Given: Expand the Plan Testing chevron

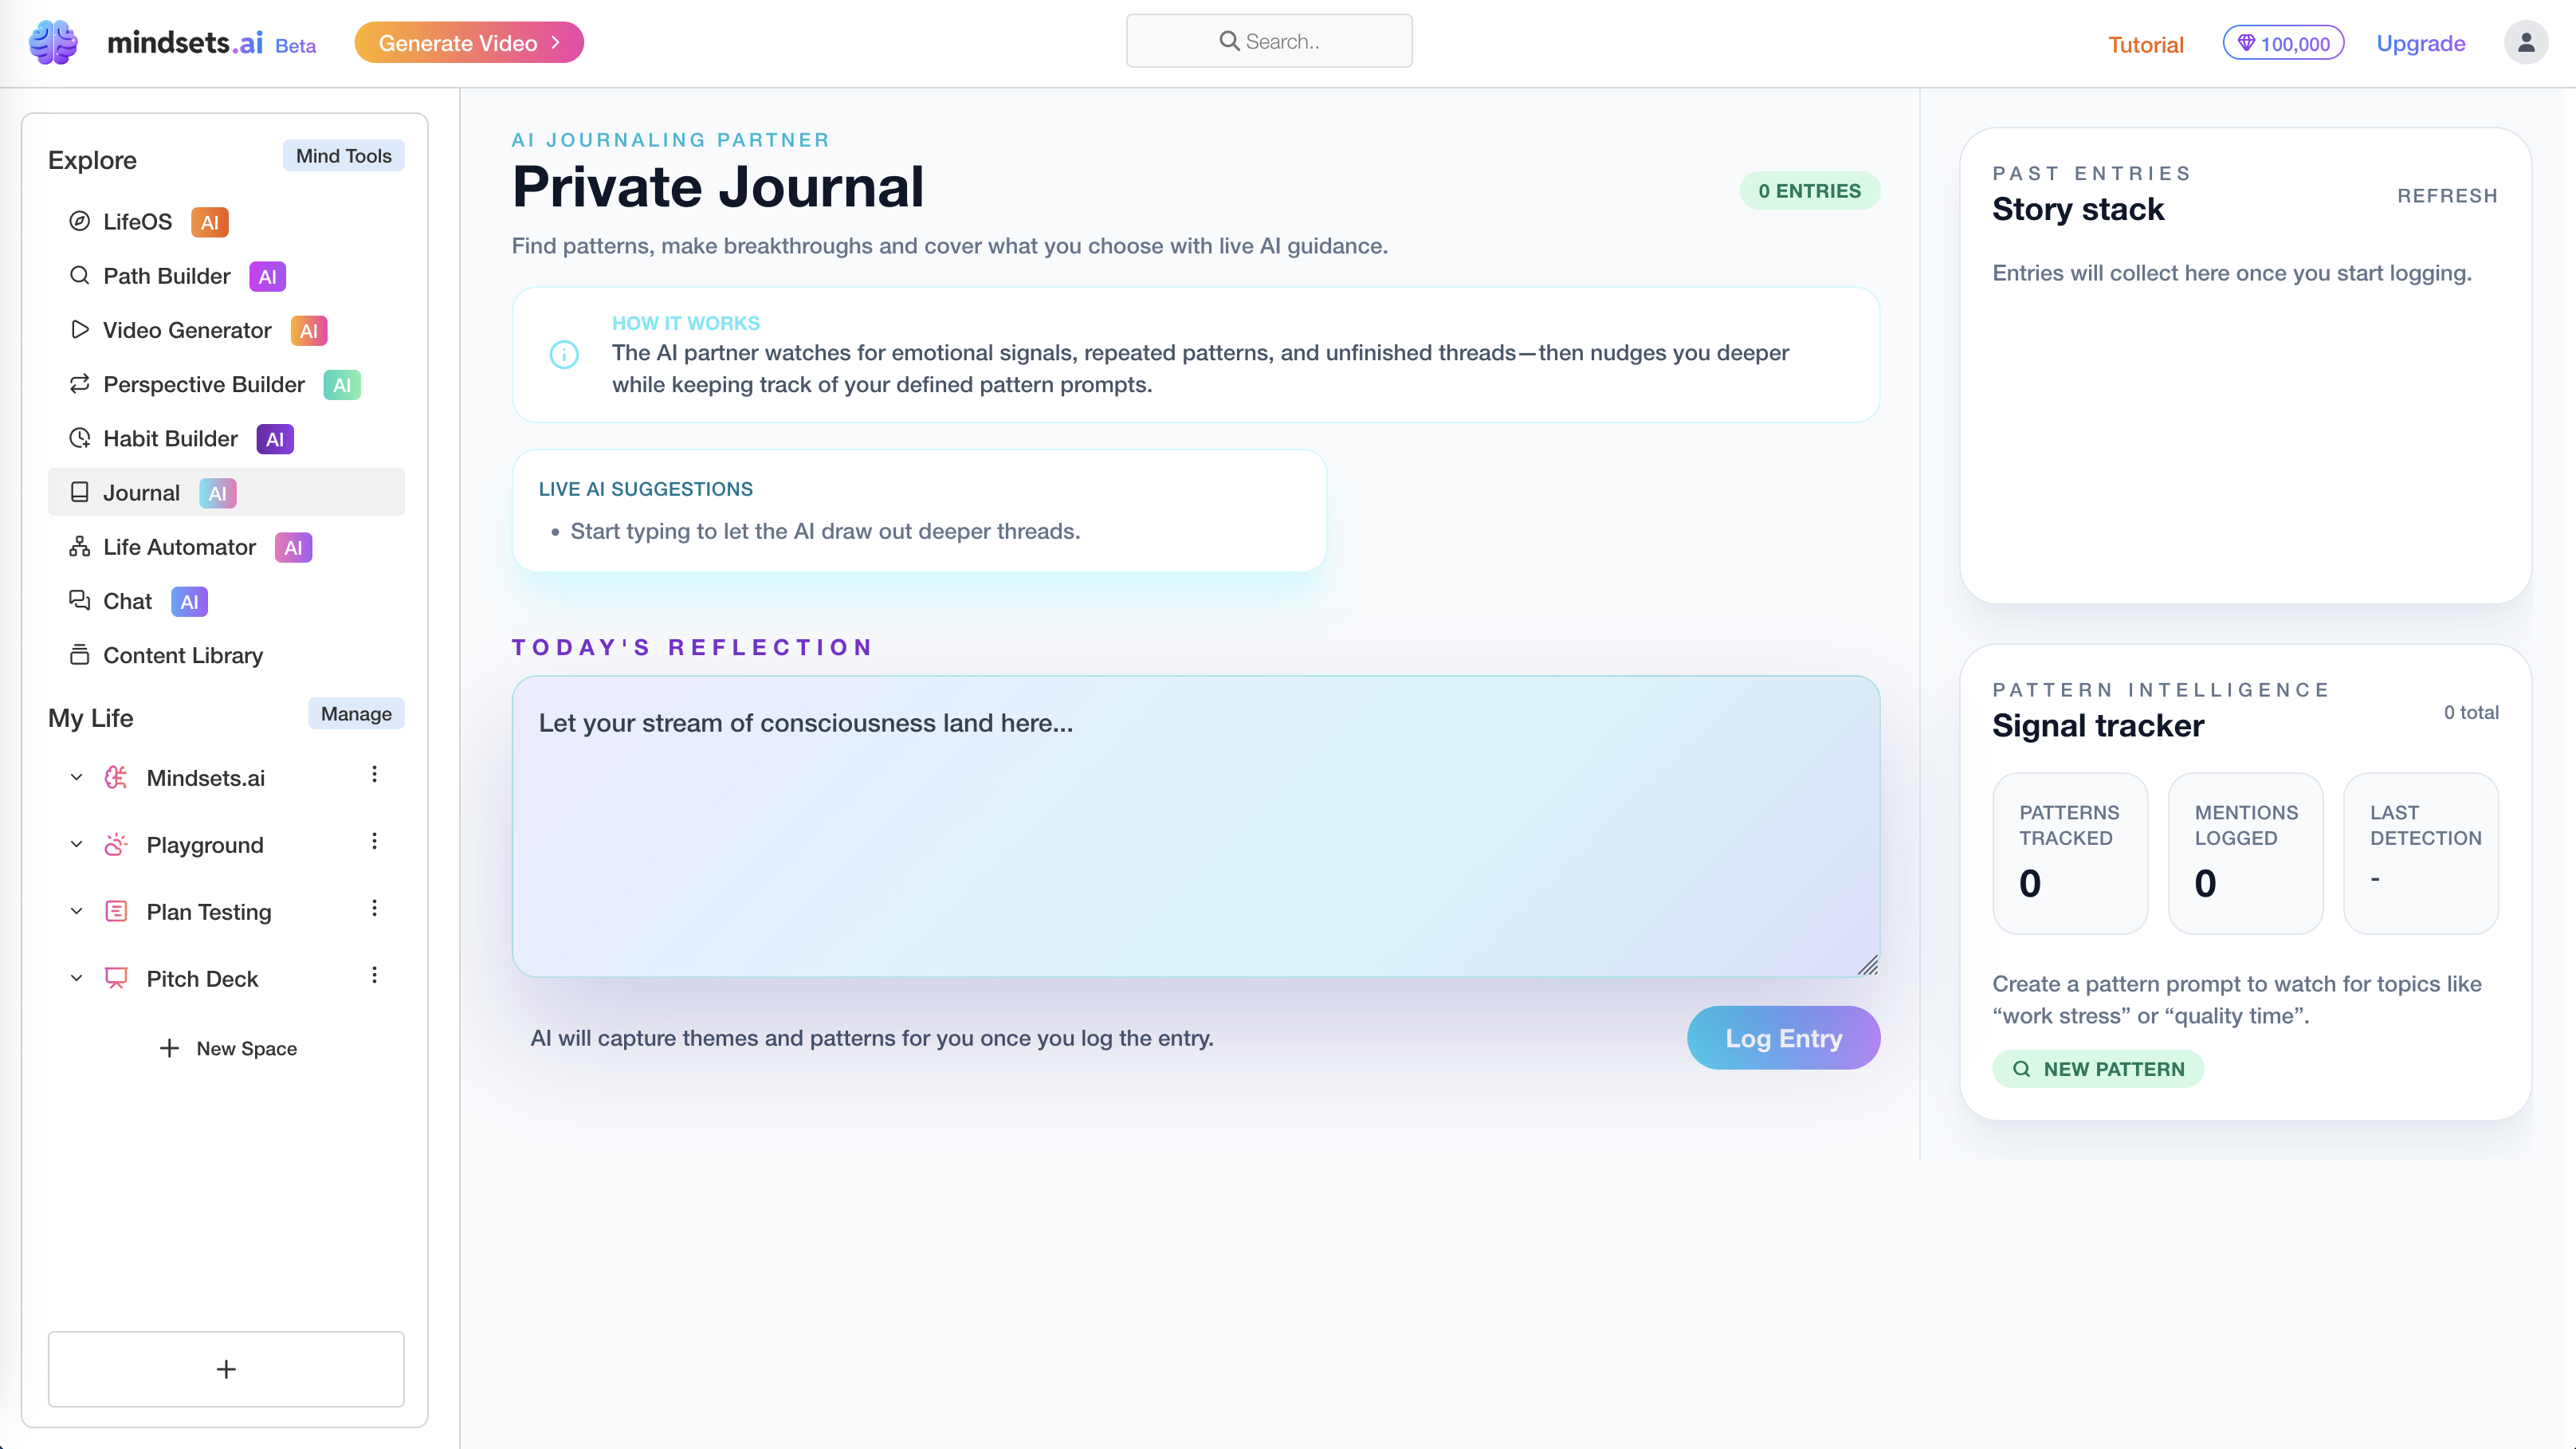Looking at the screenshot, I should [76, 911].
